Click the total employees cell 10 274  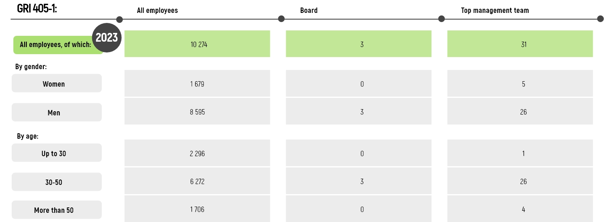point(197,44)
